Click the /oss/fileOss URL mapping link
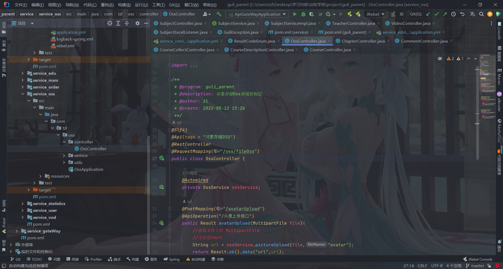The width and height of the screenshot is (503, 269). 238,151
